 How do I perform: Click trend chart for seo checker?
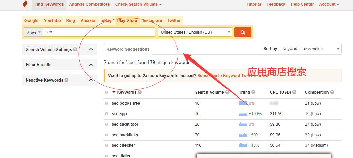tap(243, 145)
